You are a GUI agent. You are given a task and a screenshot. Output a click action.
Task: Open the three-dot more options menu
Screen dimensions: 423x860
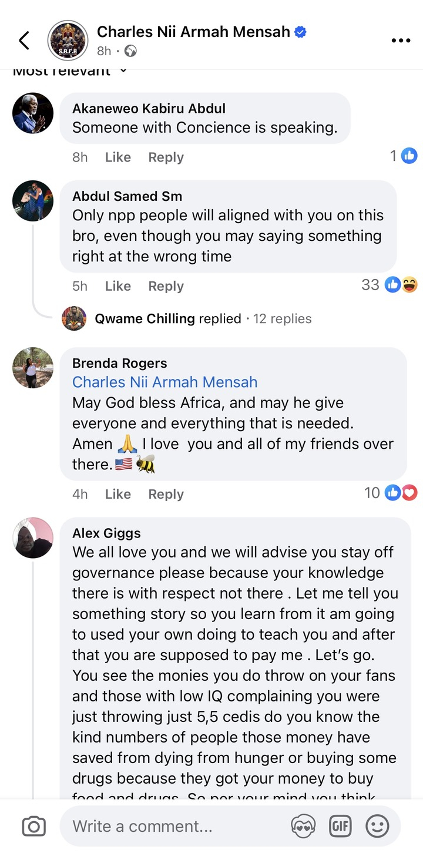coord(401,41)
